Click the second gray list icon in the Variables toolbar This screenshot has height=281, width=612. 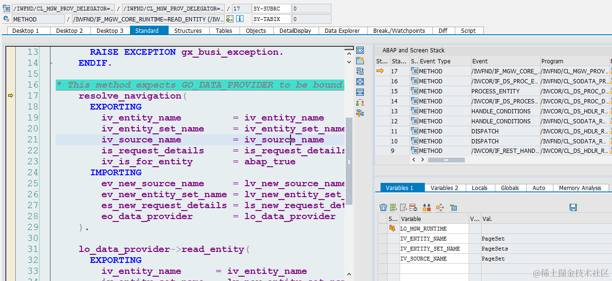click(403, 207)
